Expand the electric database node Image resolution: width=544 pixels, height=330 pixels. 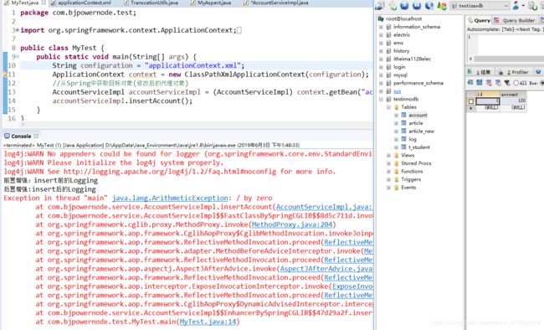click(x=381, y=34)
